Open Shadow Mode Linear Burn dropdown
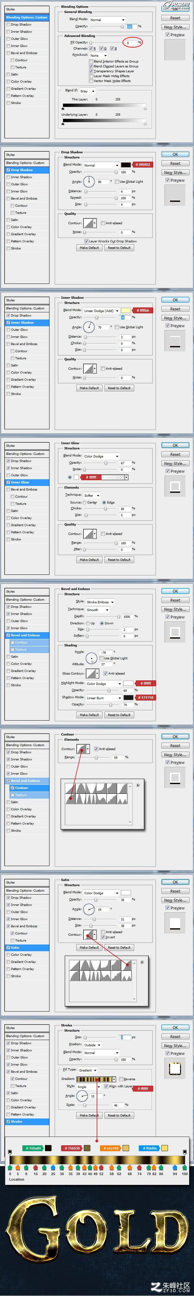This screenshot has width=194, height=1296. (x=103, y=698)
